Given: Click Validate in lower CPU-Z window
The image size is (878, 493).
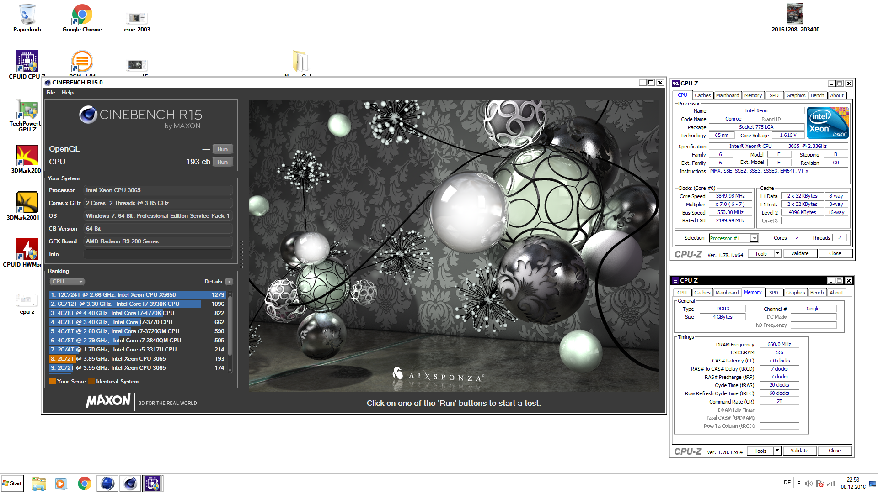Looking at the screenshot, I should tap(799, 451).
